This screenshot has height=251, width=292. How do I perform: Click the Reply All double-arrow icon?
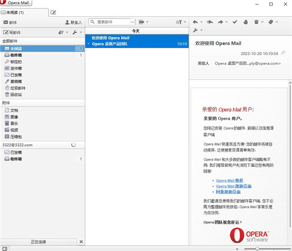210,22
